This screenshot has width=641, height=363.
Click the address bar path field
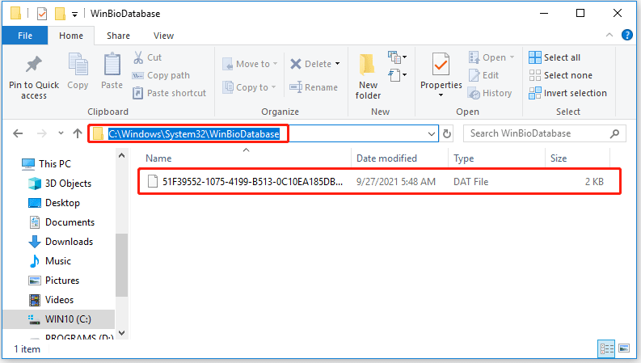tap(263, 133)
